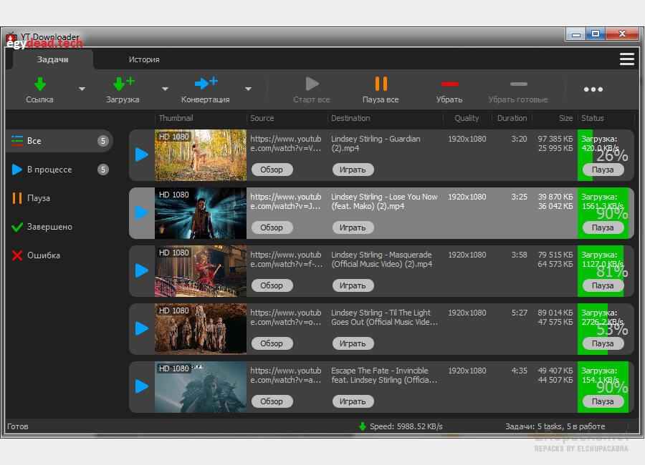
Task: Click the Пауза все pause icon
Action: [x=380, y=82]
